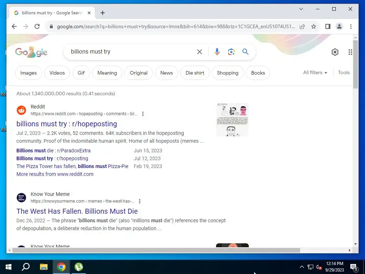Close the billions must try tab

pyautogui.click(x=89, y=13)
